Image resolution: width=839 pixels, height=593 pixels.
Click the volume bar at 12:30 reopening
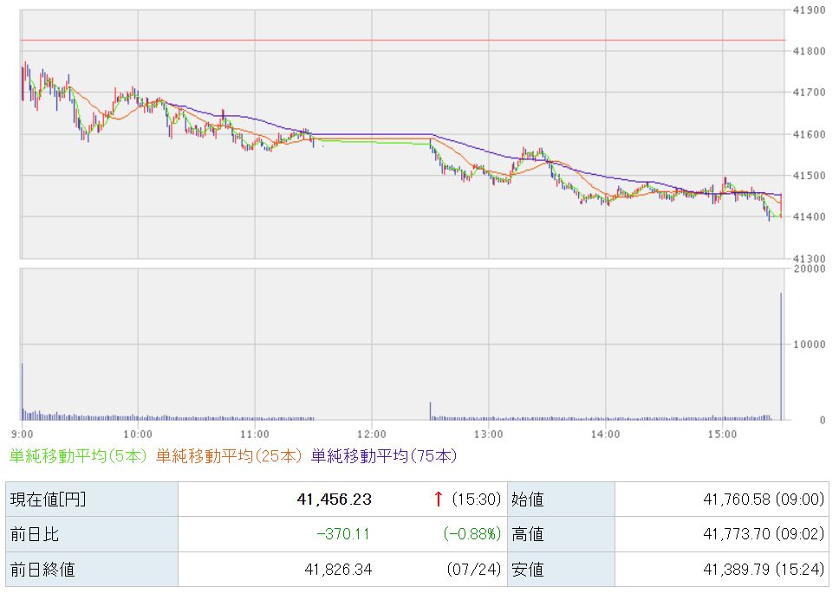point(430,411)
